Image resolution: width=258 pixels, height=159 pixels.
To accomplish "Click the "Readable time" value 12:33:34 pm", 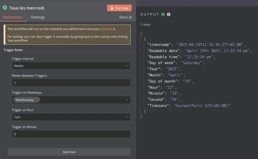I will point(199,57).
